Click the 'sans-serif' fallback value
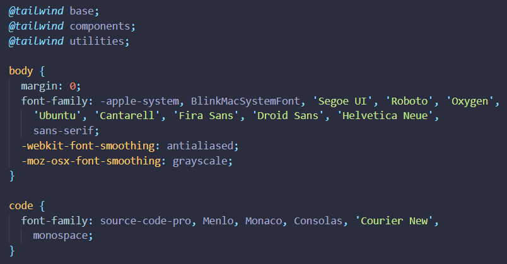Image resolution: width=507 pixels, height=264 pixels. tap(63, 131)
